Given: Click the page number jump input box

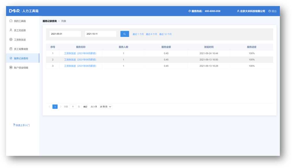Looking at the screenshot, I should click(73, 107).
